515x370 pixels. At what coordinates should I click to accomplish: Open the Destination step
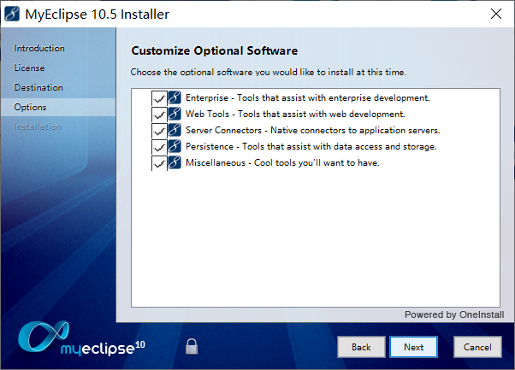pyautogui.click(x=38, y=87)
